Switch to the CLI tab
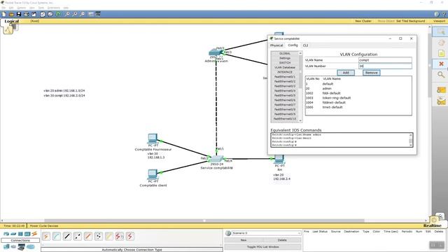This screenshot has width=448, height=252. click(x=305, y=45)
